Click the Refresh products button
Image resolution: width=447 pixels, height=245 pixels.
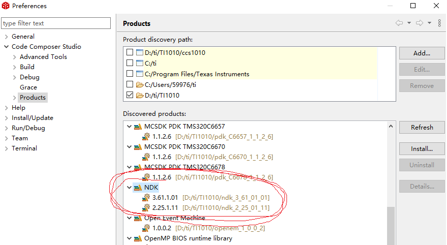[422, 127]
